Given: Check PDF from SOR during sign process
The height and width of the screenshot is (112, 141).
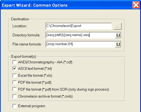Looking at the screenshot, I should [x=15, y=90].
